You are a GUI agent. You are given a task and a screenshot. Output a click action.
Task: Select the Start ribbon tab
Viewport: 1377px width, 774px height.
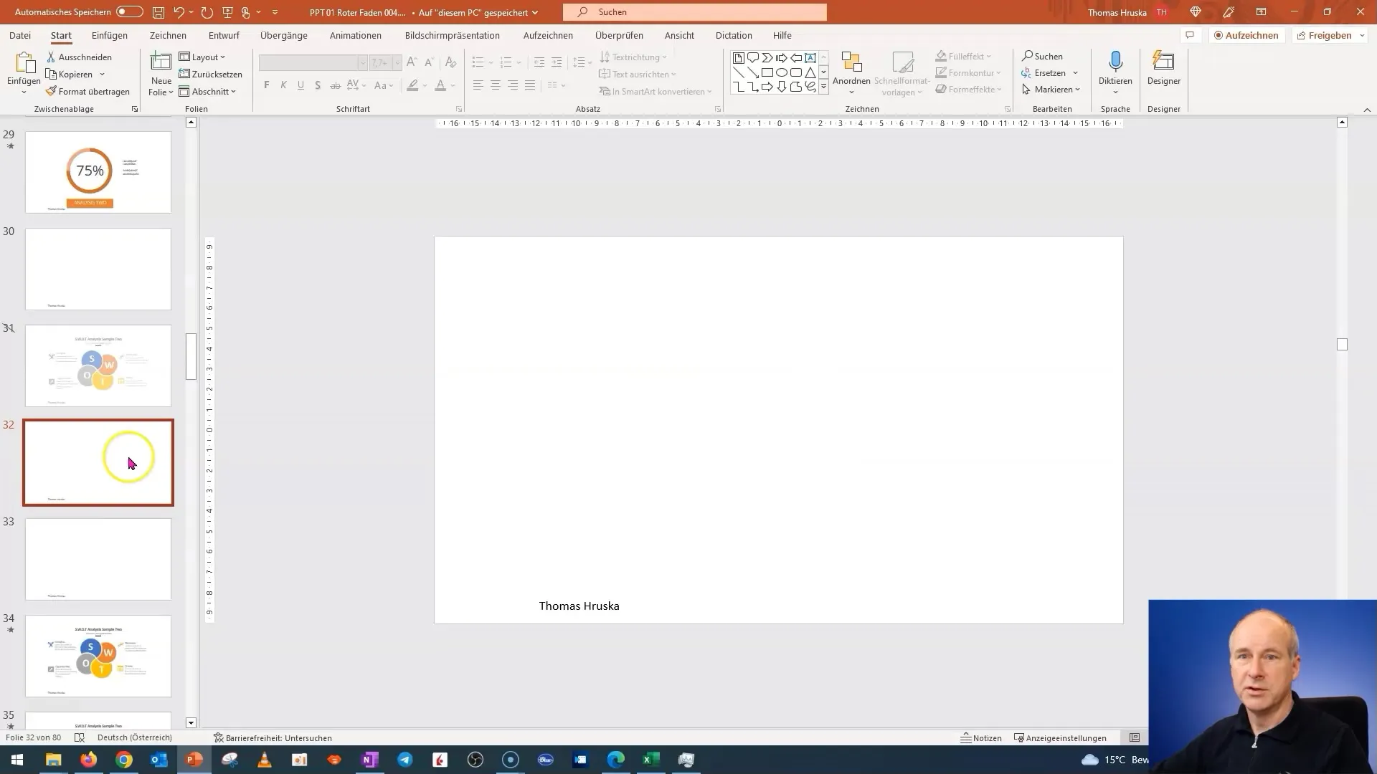tap(60, 35)
